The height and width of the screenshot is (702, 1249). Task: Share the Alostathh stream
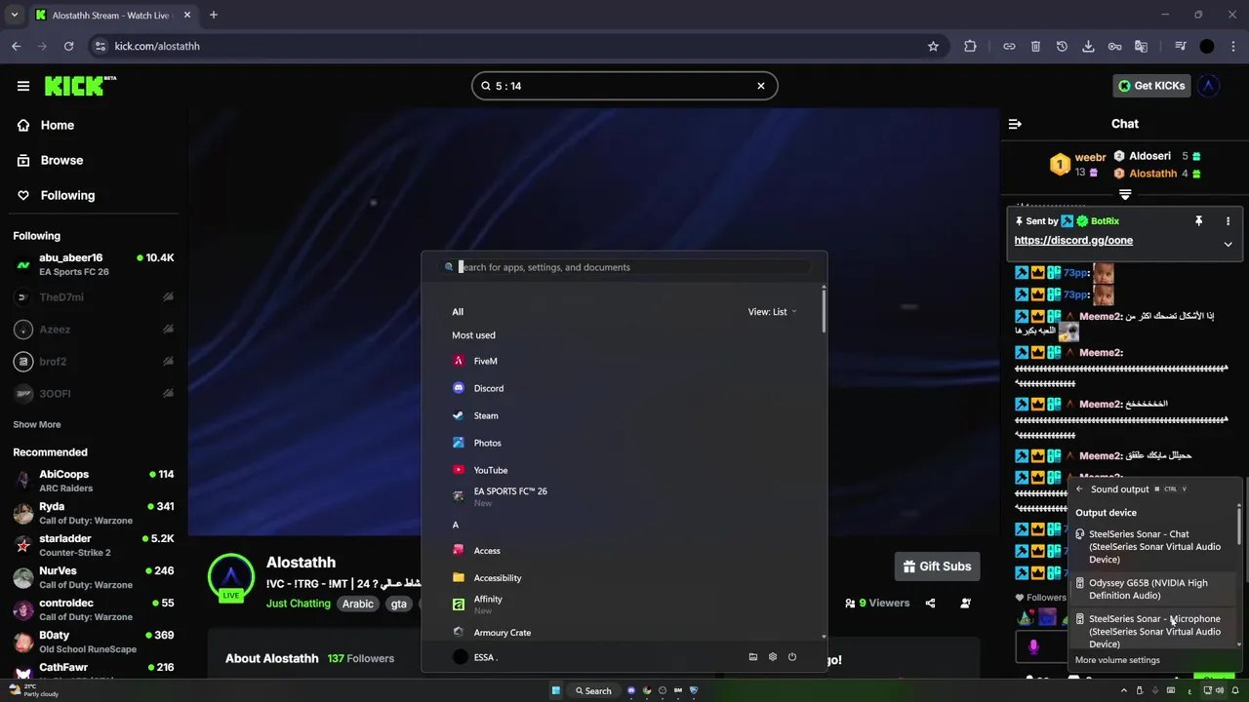pos(930,603)
